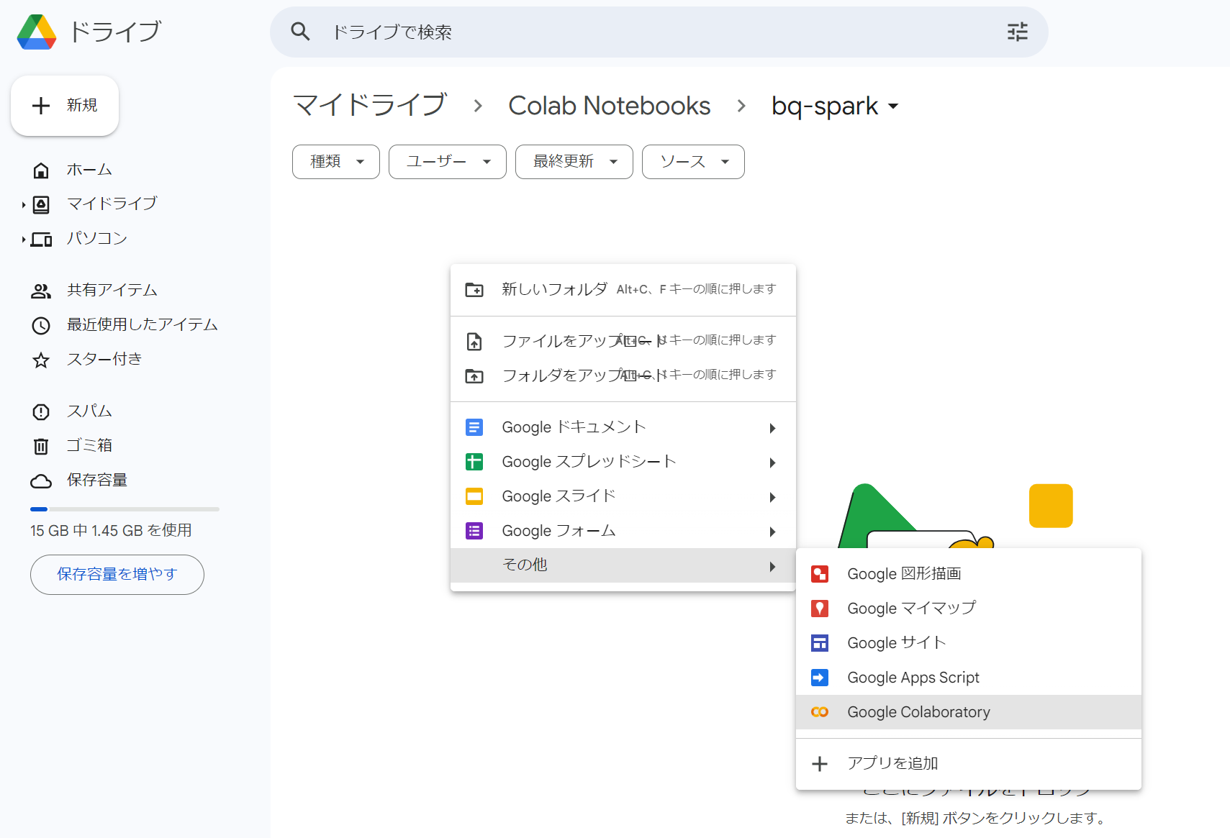This screenshot has width=1230, height=838.
Task: Open advanced search options sliders icon
Action: tap(1017, 32)
